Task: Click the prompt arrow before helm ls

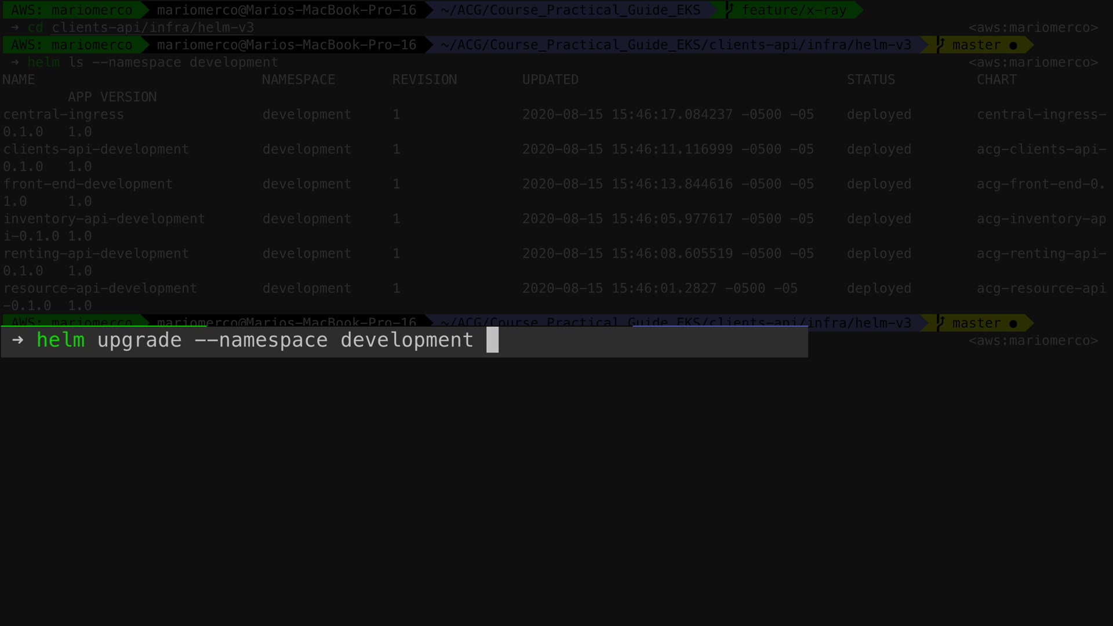Action: [14, 62]
